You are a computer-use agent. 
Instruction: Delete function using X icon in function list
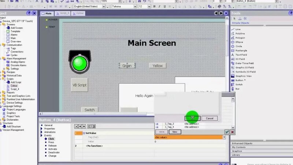tap(76, 126)
